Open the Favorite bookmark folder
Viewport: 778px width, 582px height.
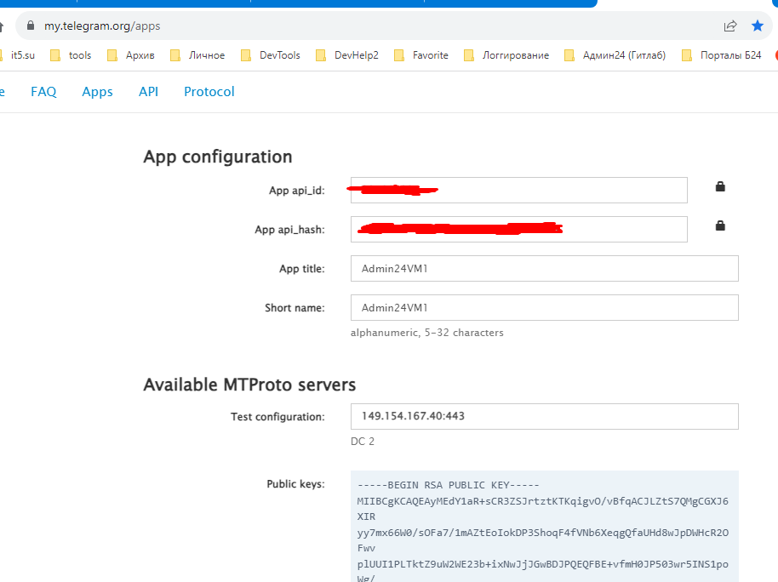click(x=421, y=55)
